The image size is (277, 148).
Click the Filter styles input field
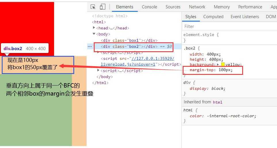(230, 26)
